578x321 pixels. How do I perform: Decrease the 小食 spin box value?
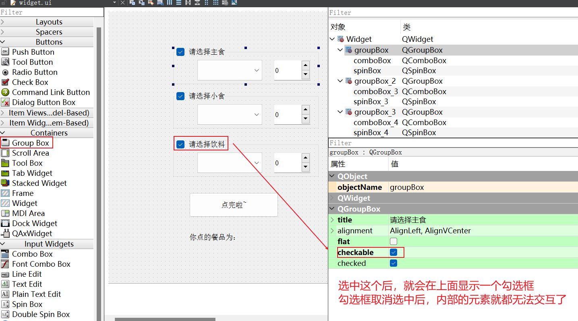click(x=305, y=119)
